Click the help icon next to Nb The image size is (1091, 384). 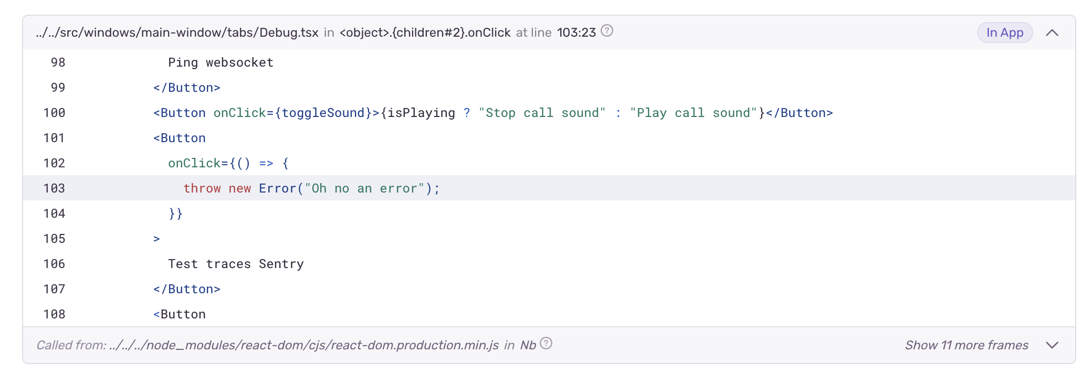(546, 344)
